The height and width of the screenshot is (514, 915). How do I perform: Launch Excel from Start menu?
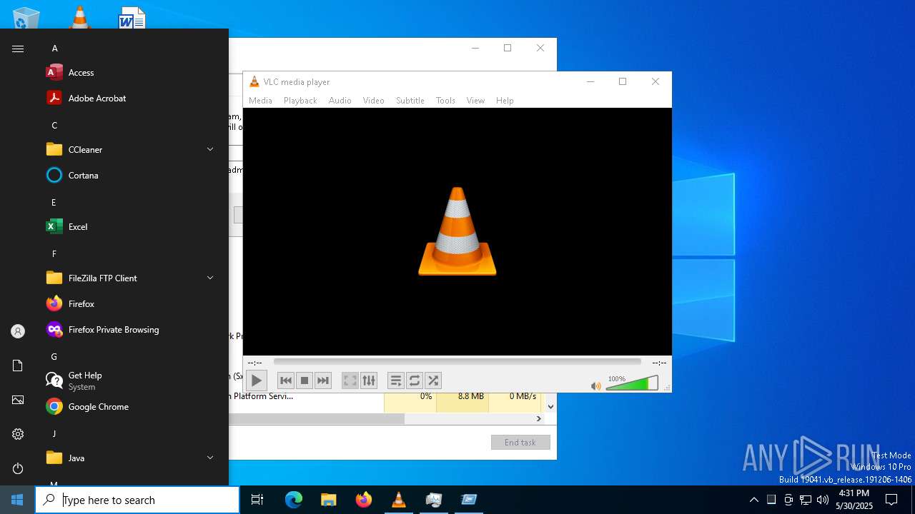132,227
